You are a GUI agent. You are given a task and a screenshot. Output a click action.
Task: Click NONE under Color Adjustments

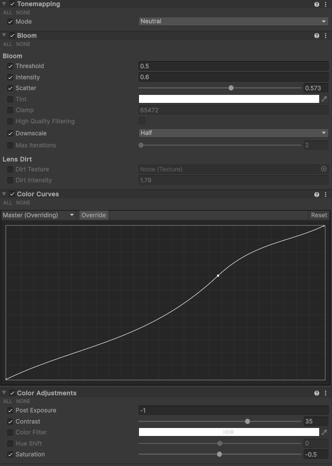23,401
